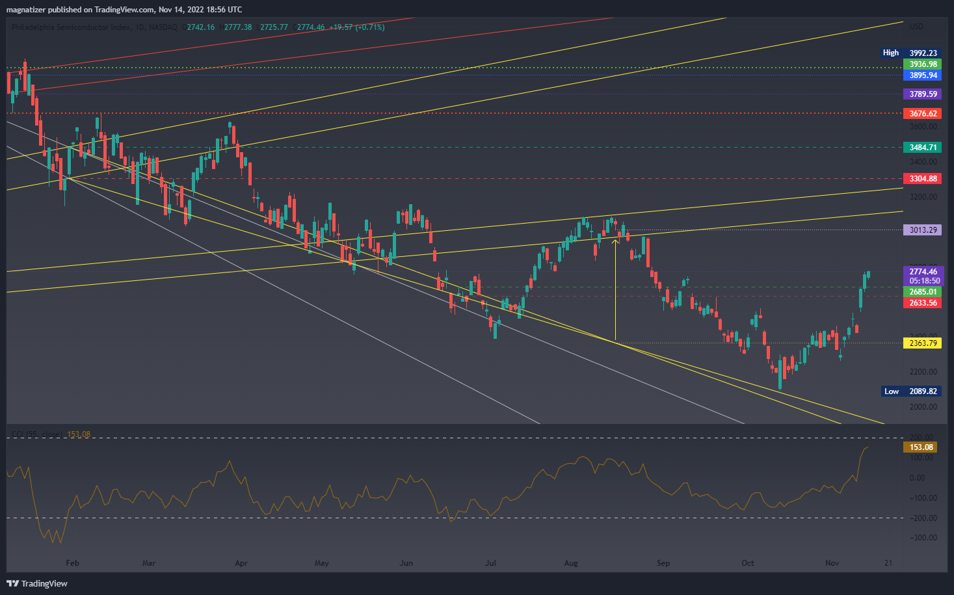Click the TradingView logo in bottom corner
This screenshot has width=954, height=595.
click(37, 583)
